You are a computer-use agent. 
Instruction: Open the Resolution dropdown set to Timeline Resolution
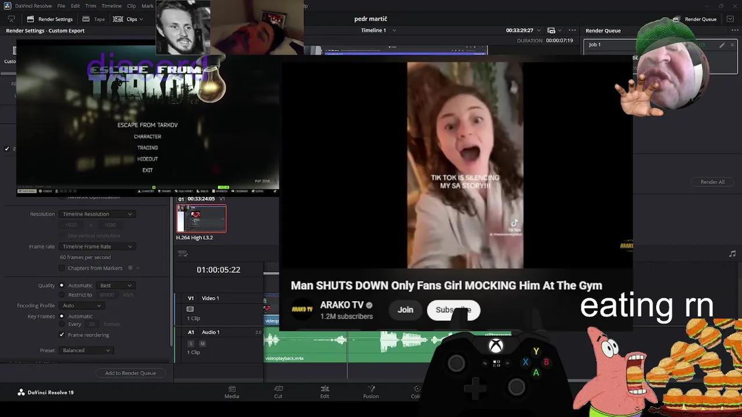point(97,214)
